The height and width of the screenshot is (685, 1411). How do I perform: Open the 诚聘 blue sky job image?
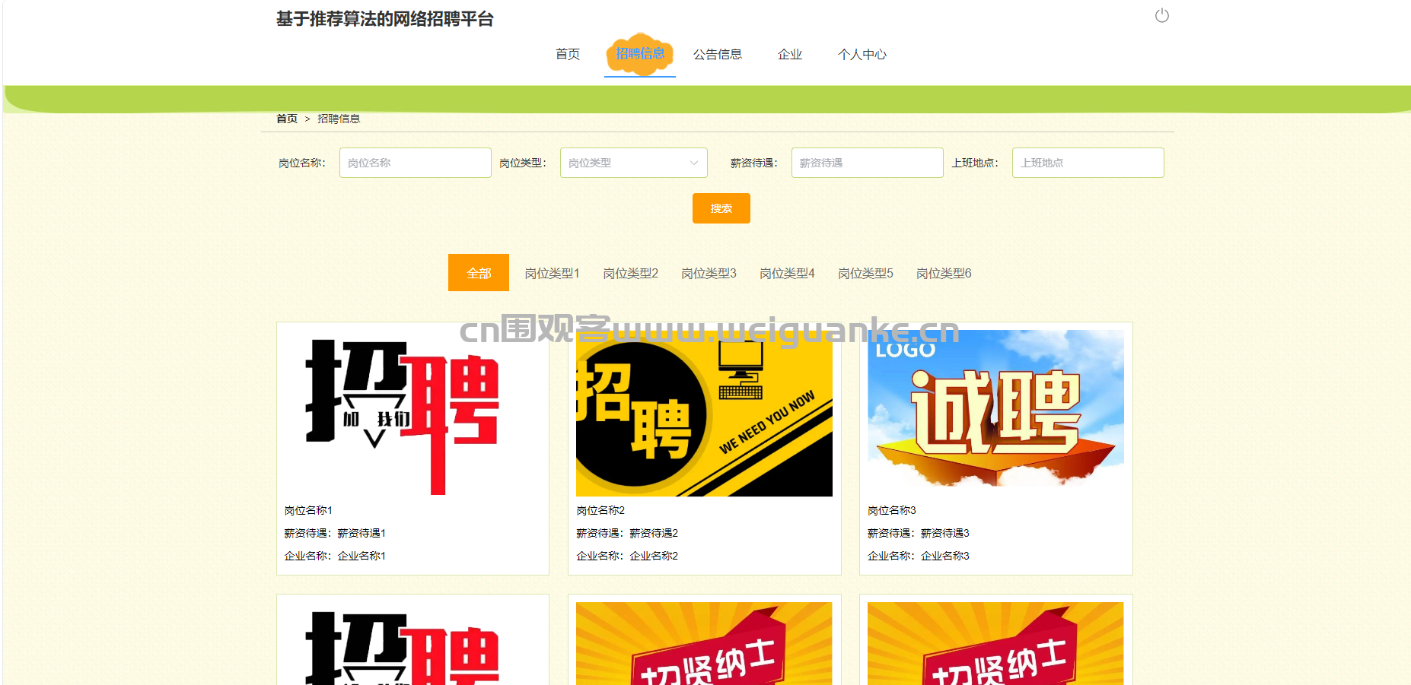click(995, 409)
